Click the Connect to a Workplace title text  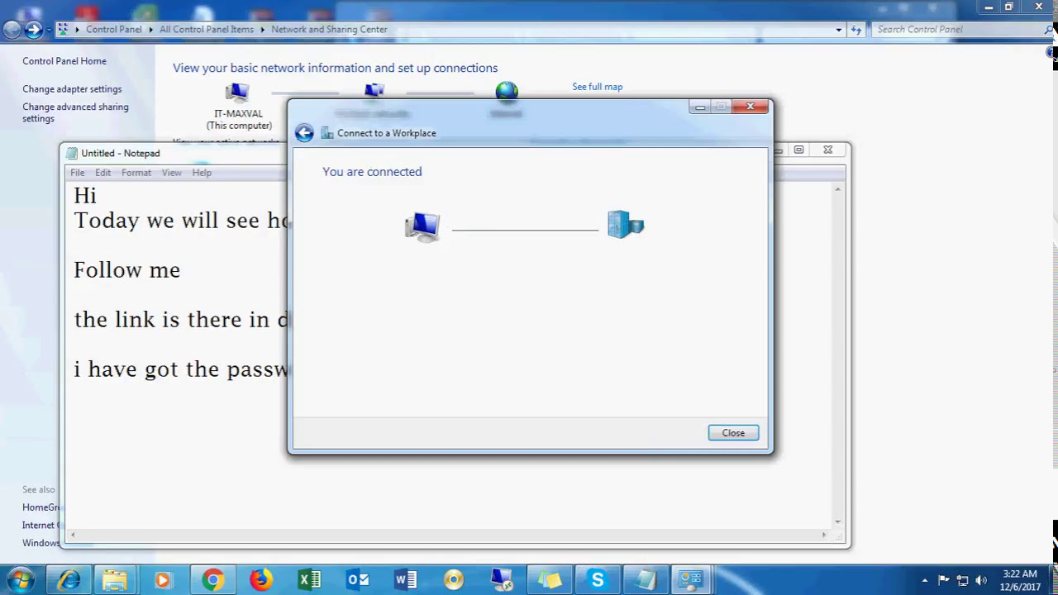point(386,133)
